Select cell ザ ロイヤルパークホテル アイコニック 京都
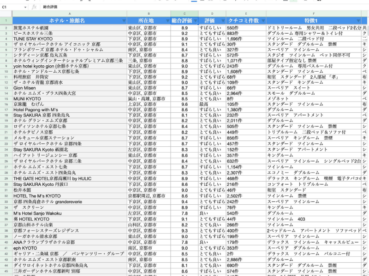The height and width of the screenshot is (276, 369). coord(70,44)
